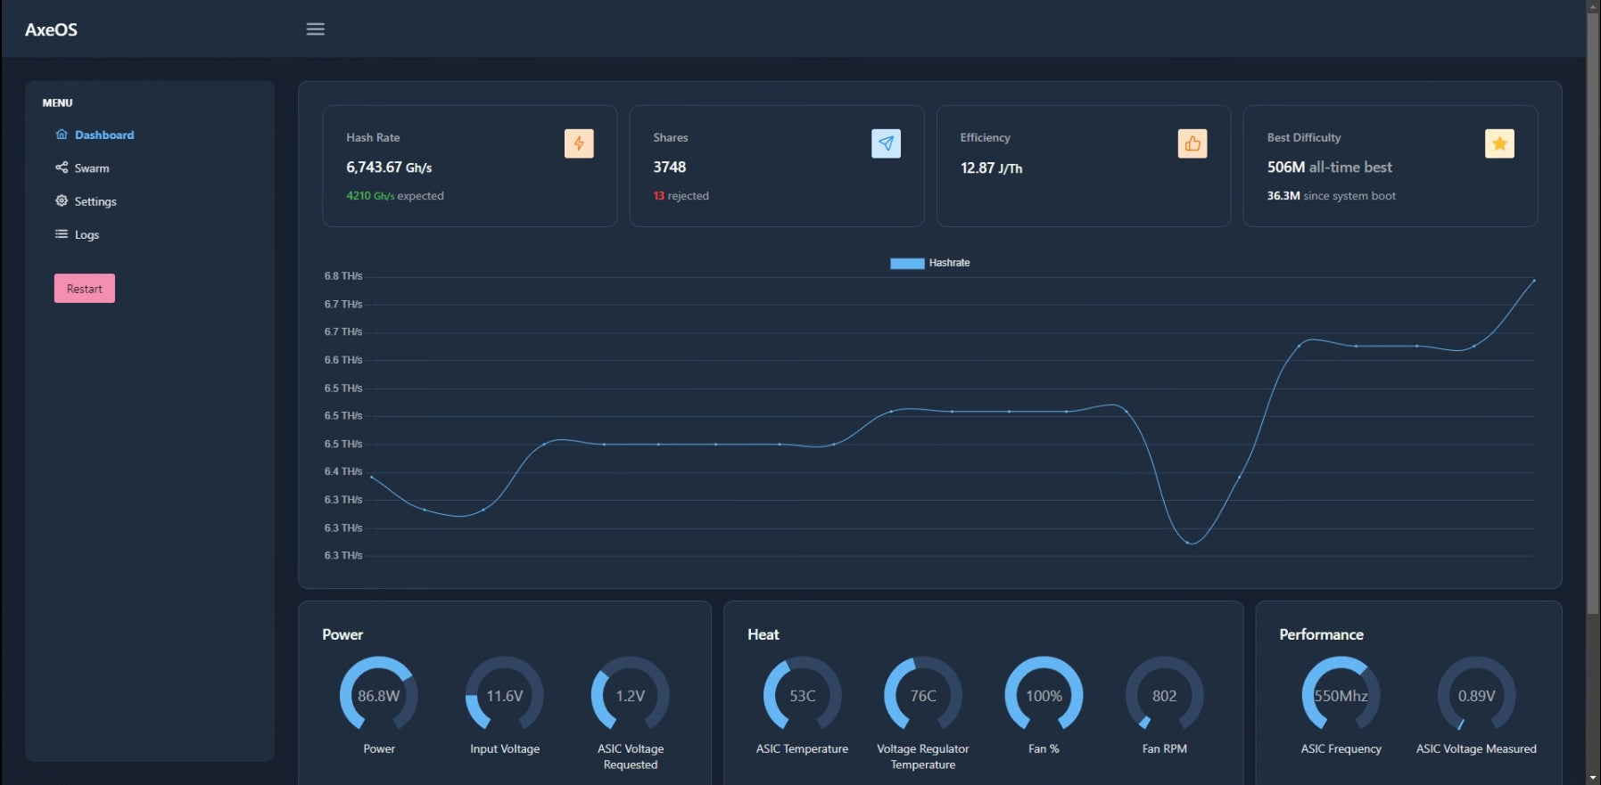The height and width of the screenshot is (785, 1601).
Task: Click the Best Difficulty star icon
Action: [1499, 143]
